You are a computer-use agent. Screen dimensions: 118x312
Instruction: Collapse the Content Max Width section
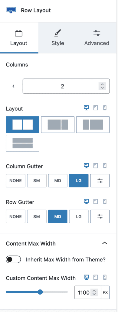point(104,243)
